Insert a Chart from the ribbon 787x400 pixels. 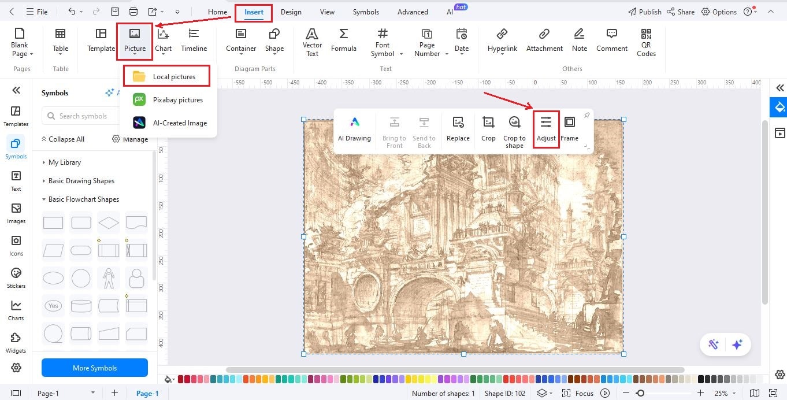(x=164, y=40)
